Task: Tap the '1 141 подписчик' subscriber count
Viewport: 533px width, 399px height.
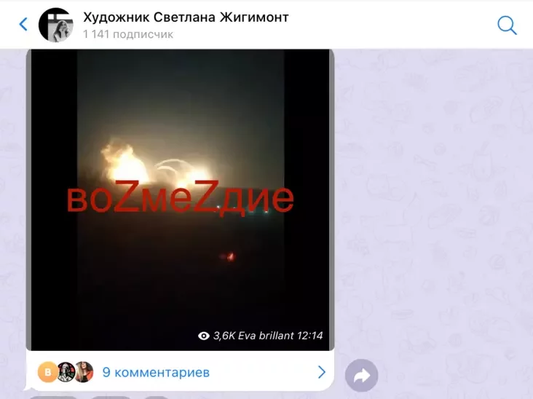Action: (x=128, y=34)
